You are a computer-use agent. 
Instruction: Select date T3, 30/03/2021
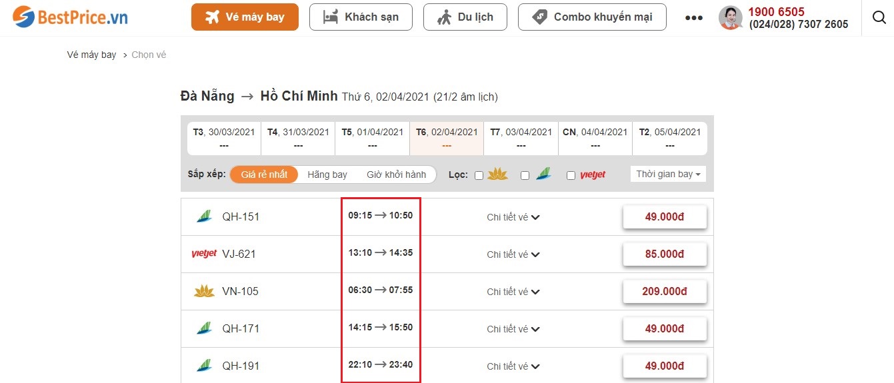pos(224,139)
